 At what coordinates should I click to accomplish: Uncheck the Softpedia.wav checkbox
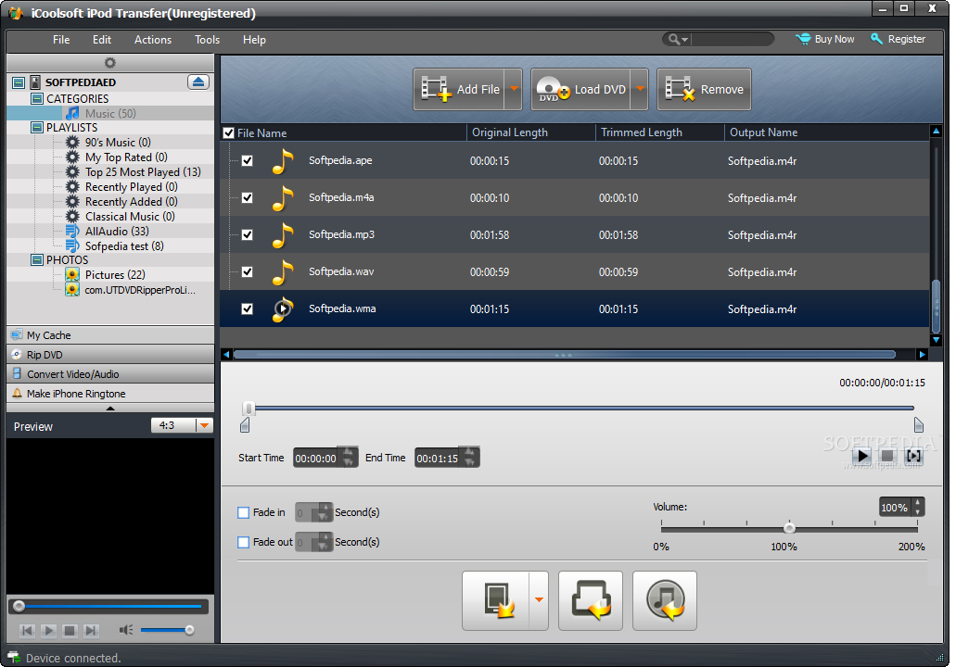click(x=247, y=272)
